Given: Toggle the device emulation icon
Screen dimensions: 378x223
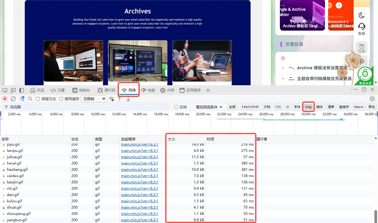Looking at the screenshot, I should pos(13,90).
